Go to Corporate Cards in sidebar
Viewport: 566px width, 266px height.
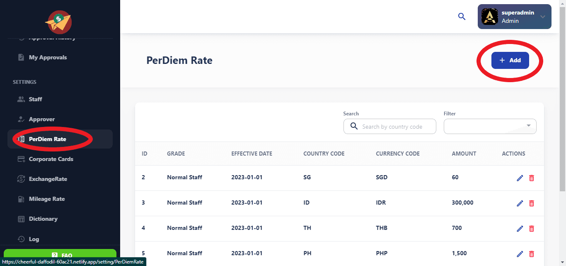[x=51, y=159]
